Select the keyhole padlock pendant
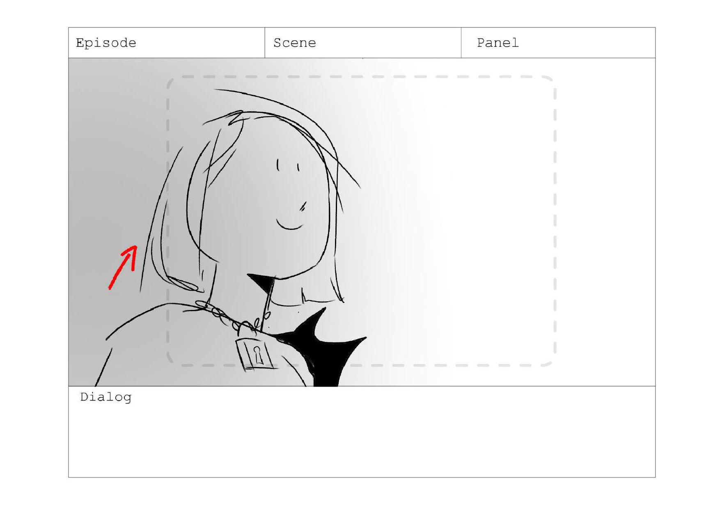Viewport: 720px width, 509px height. (x=255, y=354)
